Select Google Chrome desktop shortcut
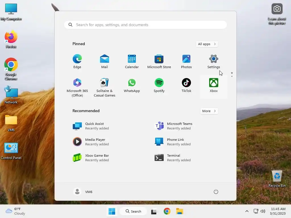Screen dimensions: 291x218 (11, 69)
